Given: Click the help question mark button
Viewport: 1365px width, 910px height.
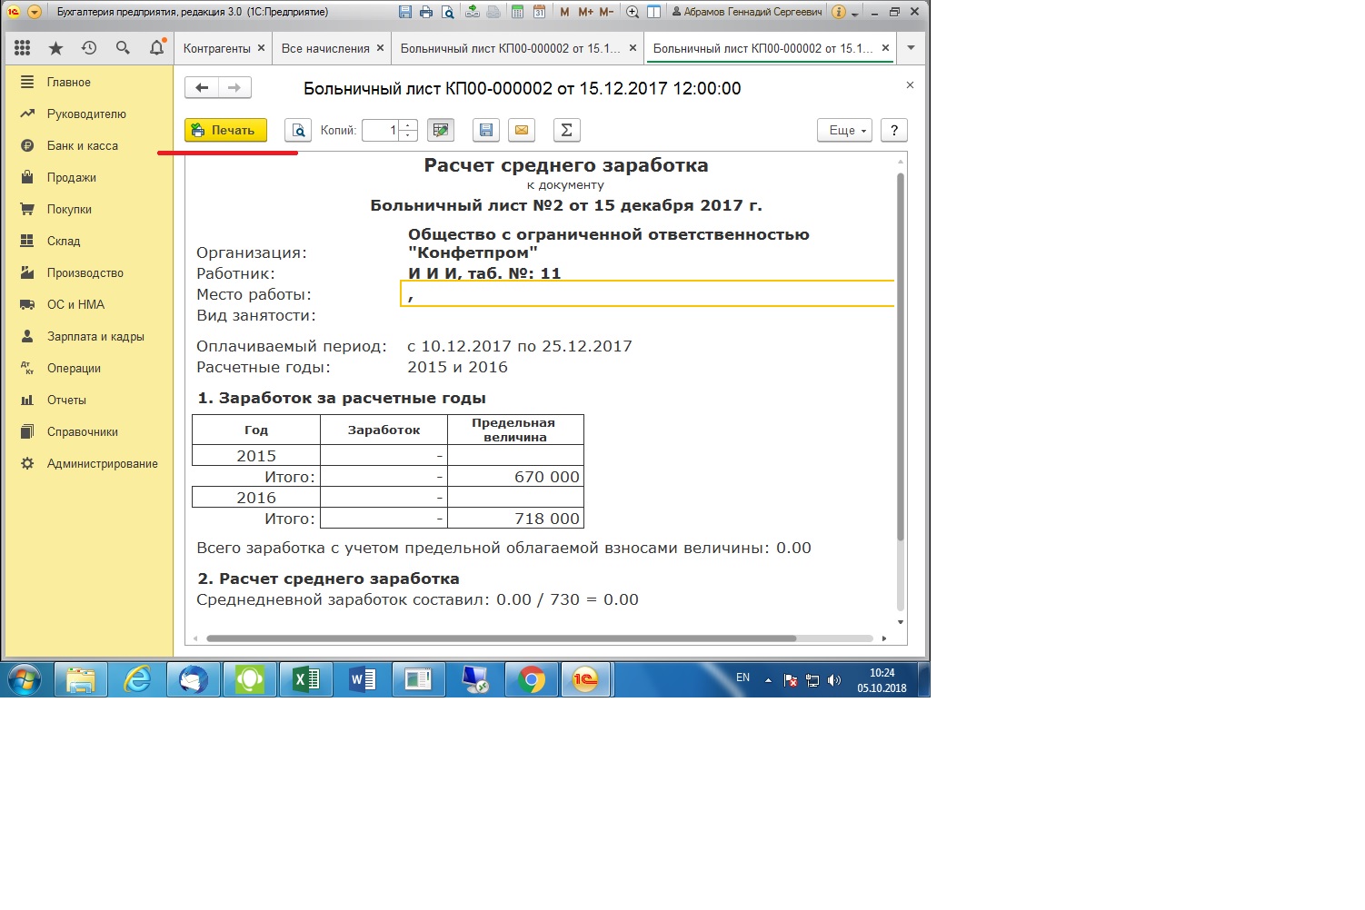Looking at the screenshot, I should (x=894, y=131).
